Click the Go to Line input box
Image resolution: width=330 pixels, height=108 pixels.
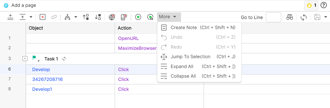pyautogui.click(x=273, y=17)
